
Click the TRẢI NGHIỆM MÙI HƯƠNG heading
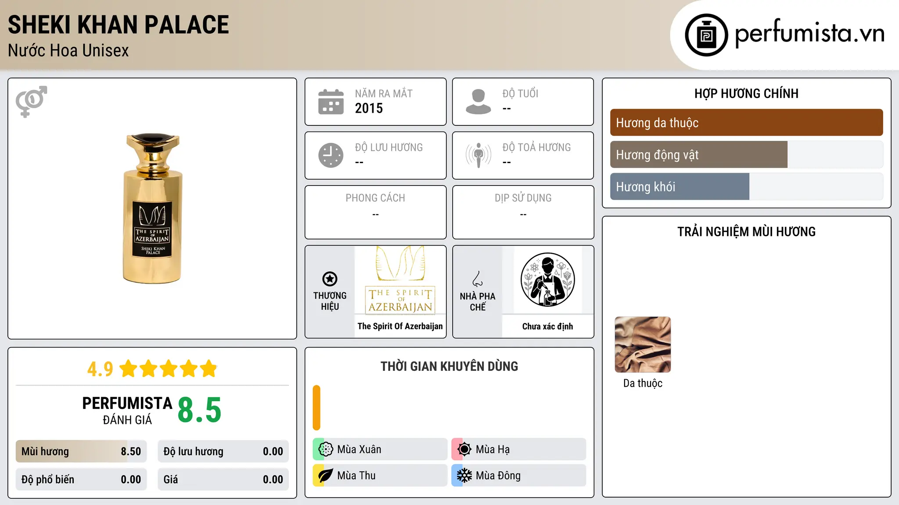click(746, 231)
